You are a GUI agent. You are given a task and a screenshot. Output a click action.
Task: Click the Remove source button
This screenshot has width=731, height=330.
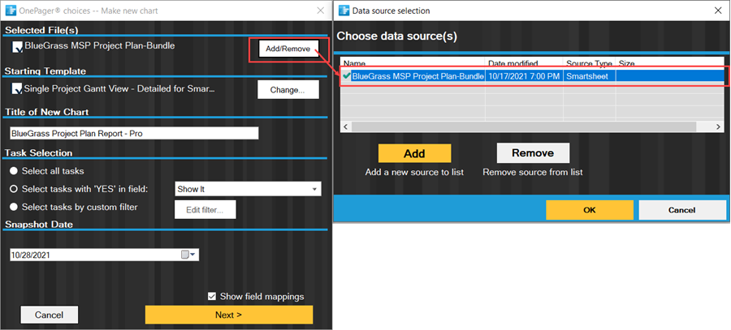(x=533, y=153)
